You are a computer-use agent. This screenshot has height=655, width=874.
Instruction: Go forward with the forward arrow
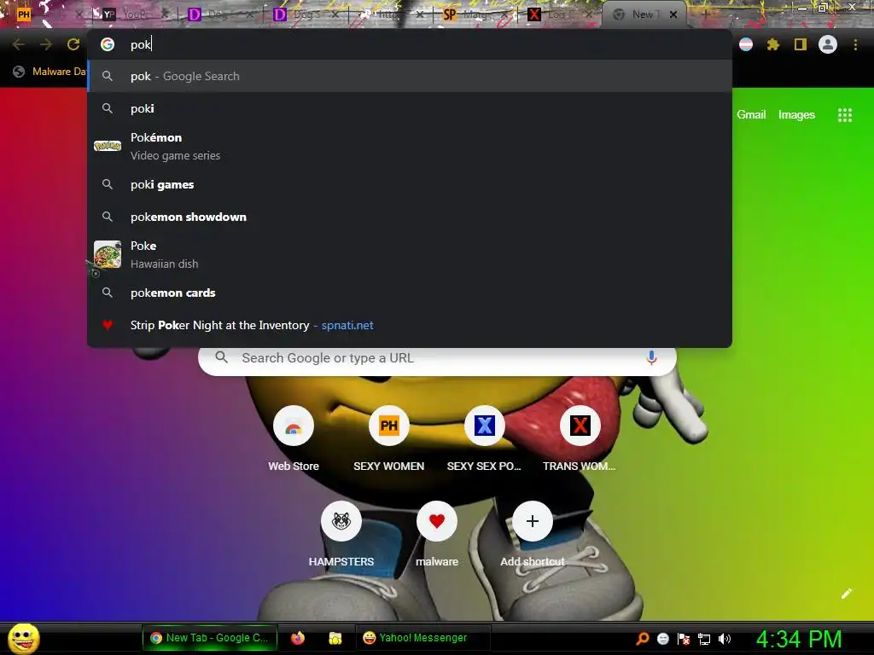click(x=46, y=44)
